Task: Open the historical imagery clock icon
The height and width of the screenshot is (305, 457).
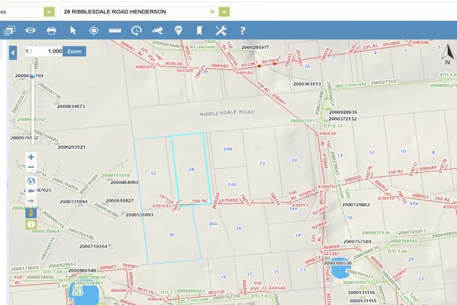Action: 136,30
